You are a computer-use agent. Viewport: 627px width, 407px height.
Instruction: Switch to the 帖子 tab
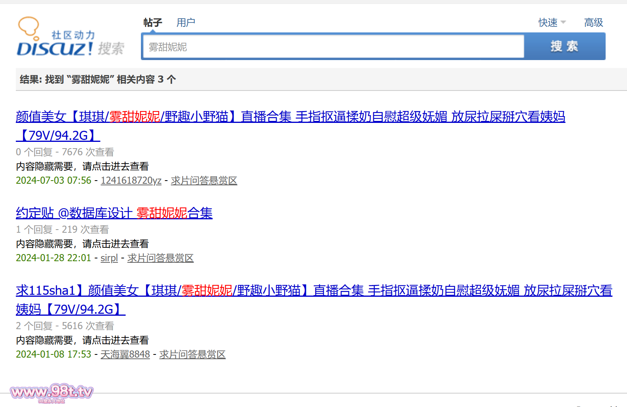153,23
